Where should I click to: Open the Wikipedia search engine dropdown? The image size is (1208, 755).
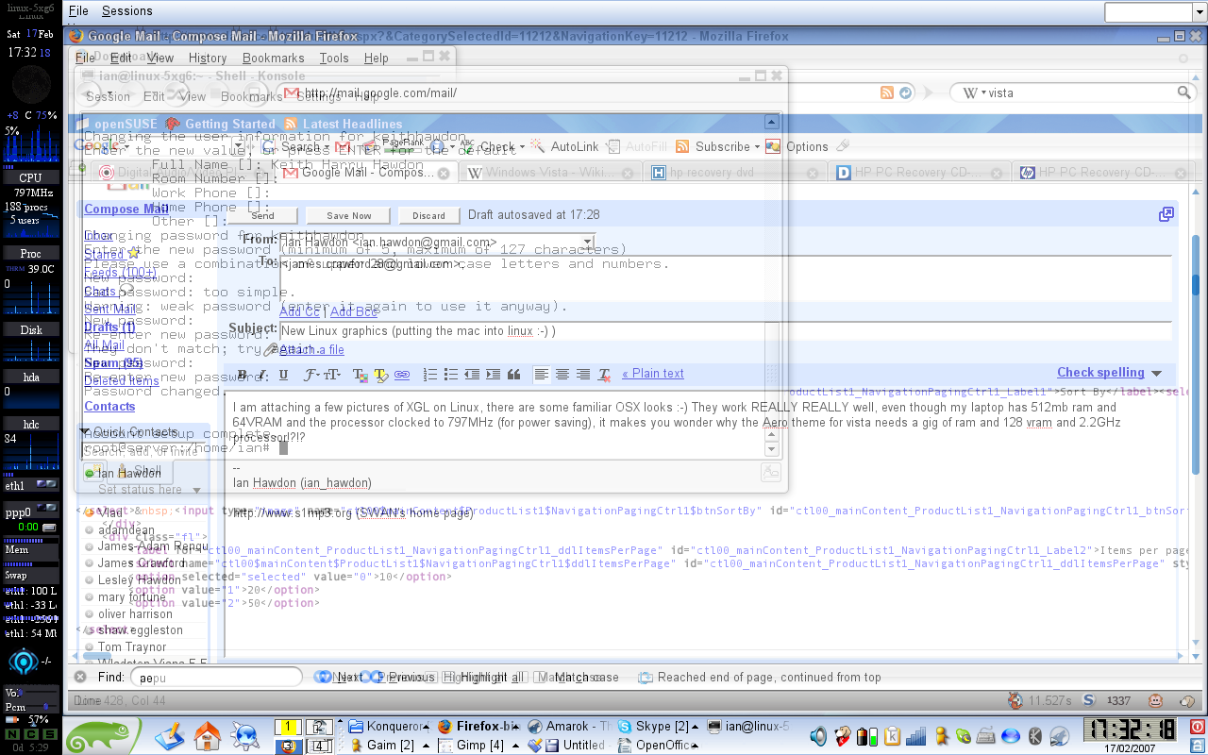click(973, 92)
